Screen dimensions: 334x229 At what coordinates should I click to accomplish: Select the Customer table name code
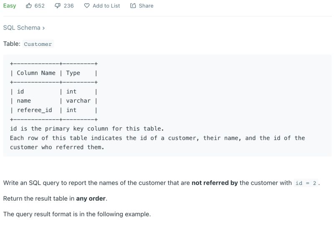click(38, 44)
